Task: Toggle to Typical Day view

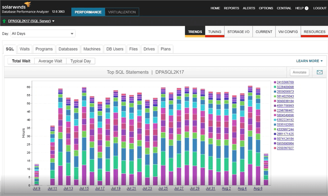Action: tap(81, 61)
